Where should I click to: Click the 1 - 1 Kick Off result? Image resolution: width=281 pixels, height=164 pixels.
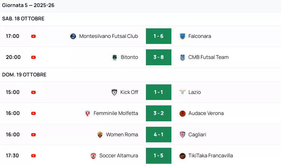point(159,92)
